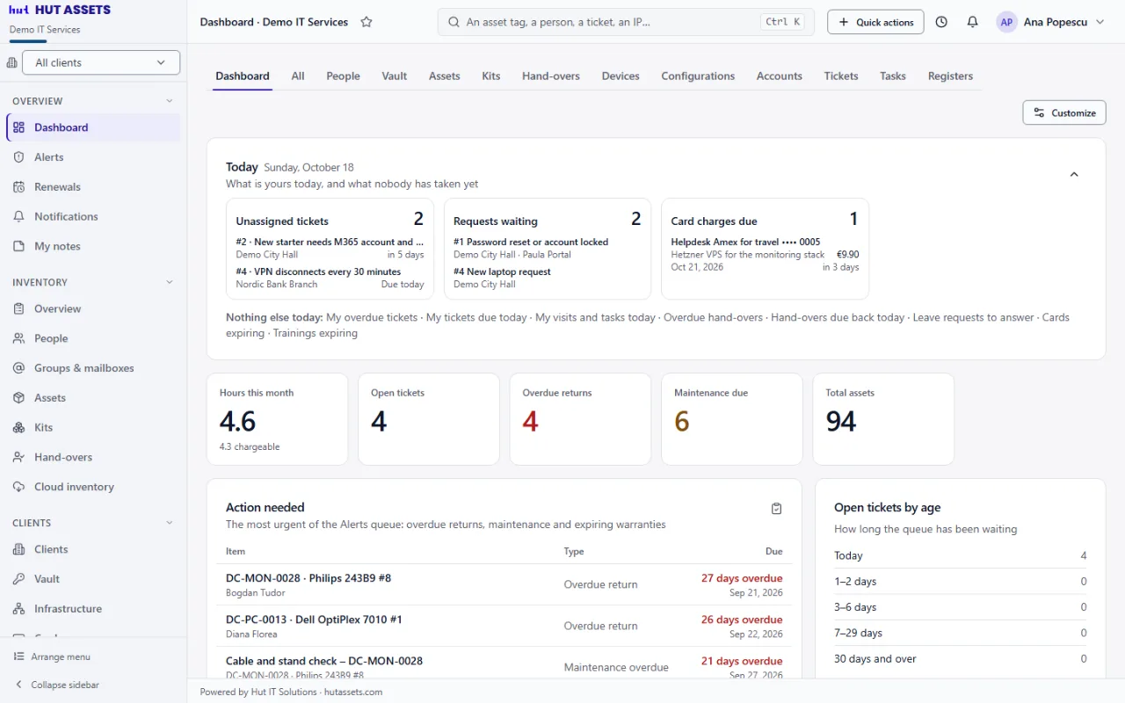Screen dimensions: 1125x703
Task: Click the Leave requests to answer link
Action: 974,317
